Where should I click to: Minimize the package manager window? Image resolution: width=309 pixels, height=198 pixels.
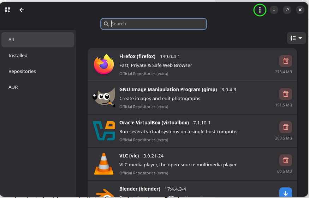274,10
